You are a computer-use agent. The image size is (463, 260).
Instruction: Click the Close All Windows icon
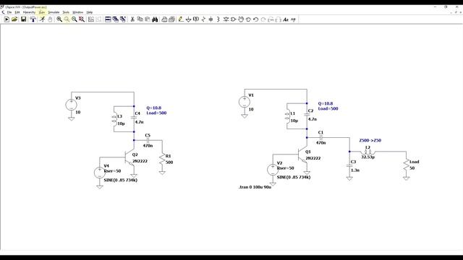pyautogui.click(x=123, y=19)
